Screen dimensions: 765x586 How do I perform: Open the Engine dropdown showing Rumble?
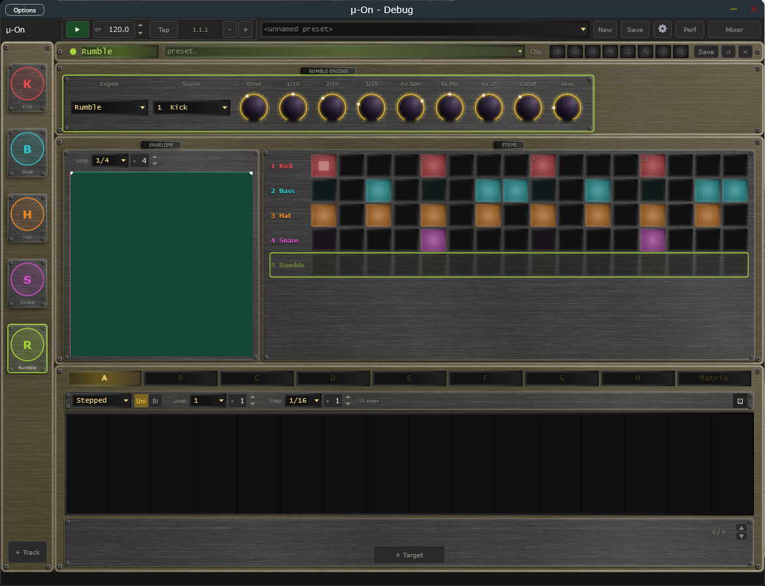[109, 107]
